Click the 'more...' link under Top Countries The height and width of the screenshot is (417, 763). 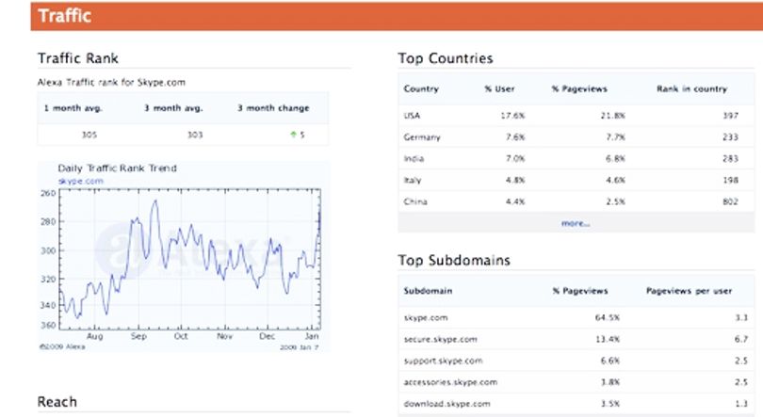[576, 223]
